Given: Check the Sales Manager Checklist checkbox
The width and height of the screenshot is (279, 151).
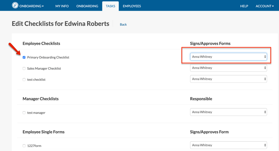Looking at the screenshot, I should 24,68.
